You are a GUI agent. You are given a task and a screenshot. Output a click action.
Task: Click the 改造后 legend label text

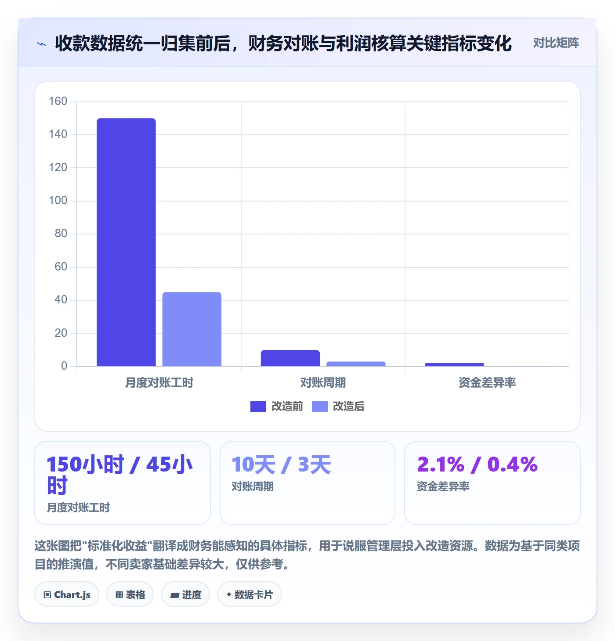(349, 407)
